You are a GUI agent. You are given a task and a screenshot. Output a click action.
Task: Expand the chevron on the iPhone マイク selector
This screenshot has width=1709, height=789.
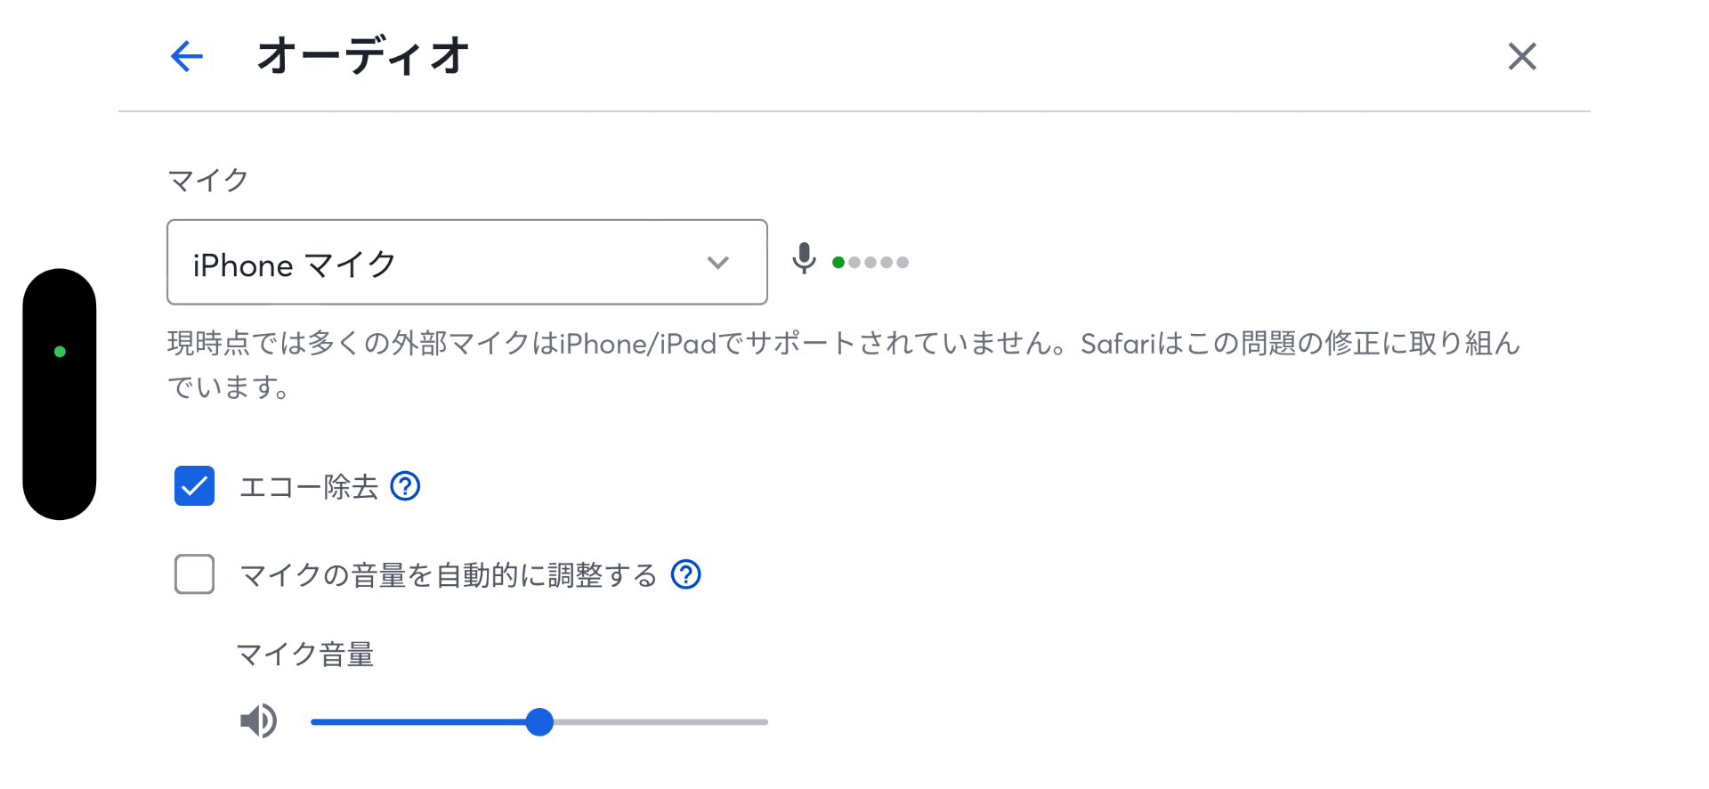pyautogui.click(x=717, y=262)
